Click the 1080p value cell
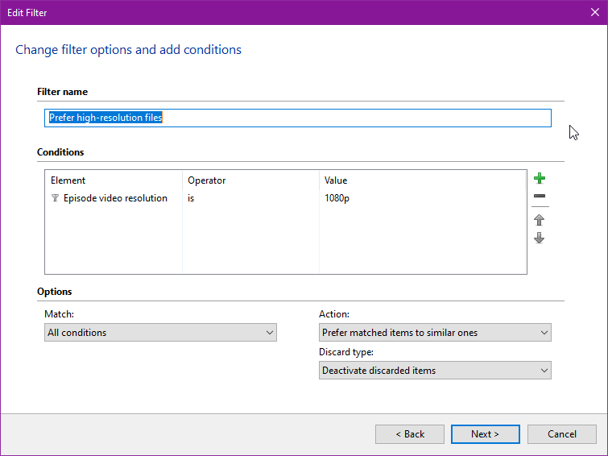The width and height of the screenshot is (608, 456). point(337,198)
